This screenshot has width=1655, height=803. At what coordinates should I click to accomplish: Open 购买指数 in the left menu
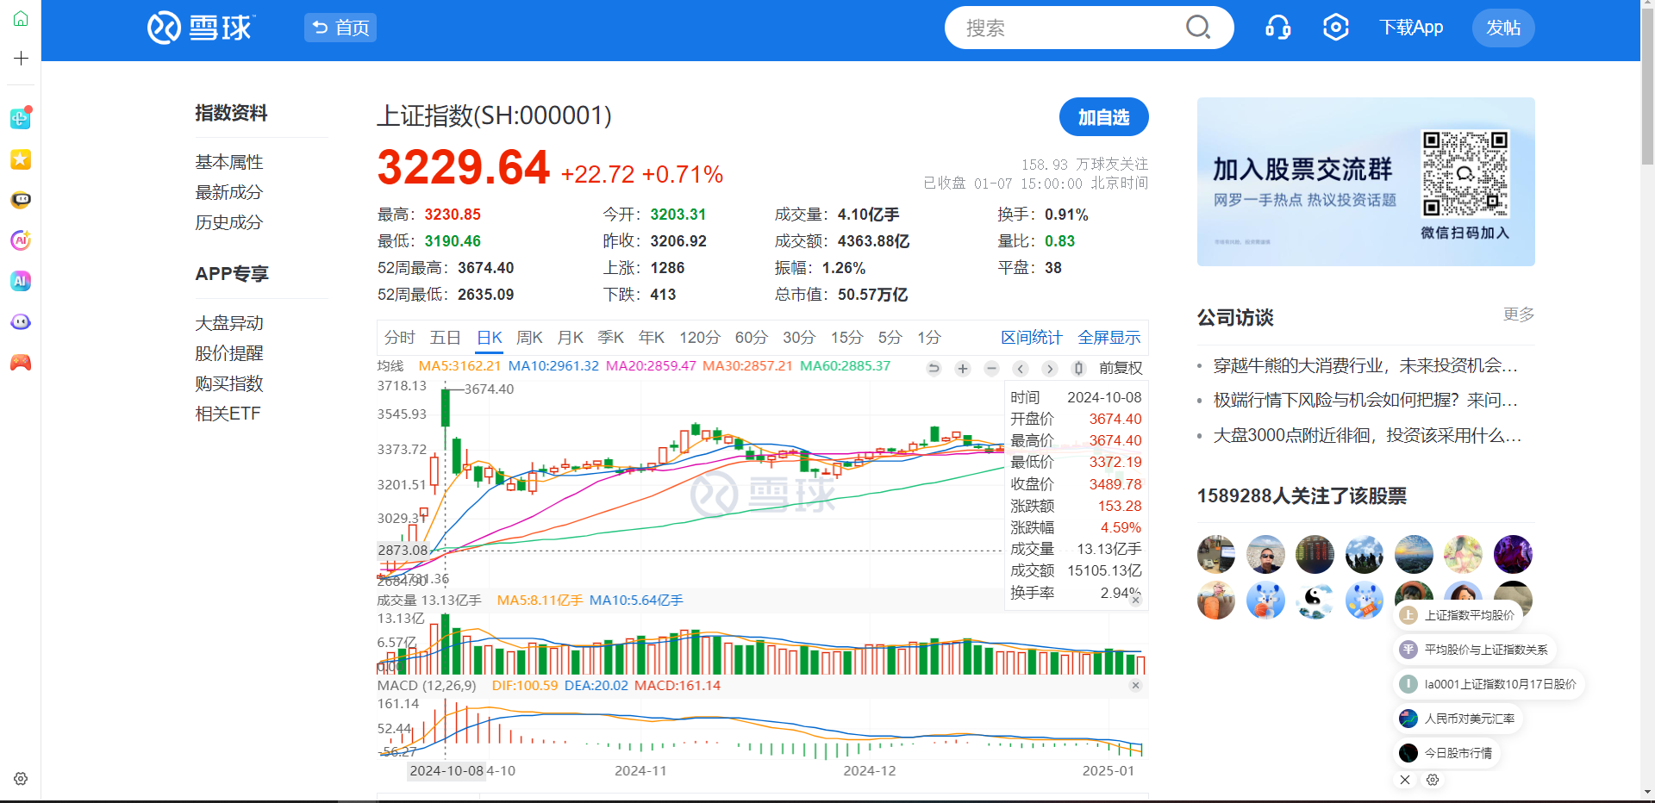(x=229, y=383)
